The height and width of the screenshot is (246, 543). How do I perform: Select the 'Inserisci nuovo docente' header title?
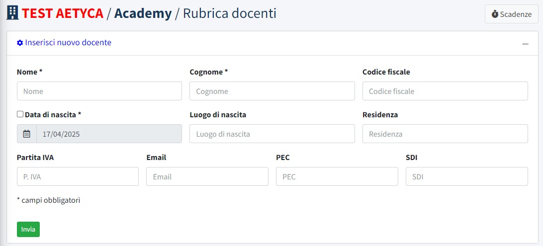click(68, 43)
